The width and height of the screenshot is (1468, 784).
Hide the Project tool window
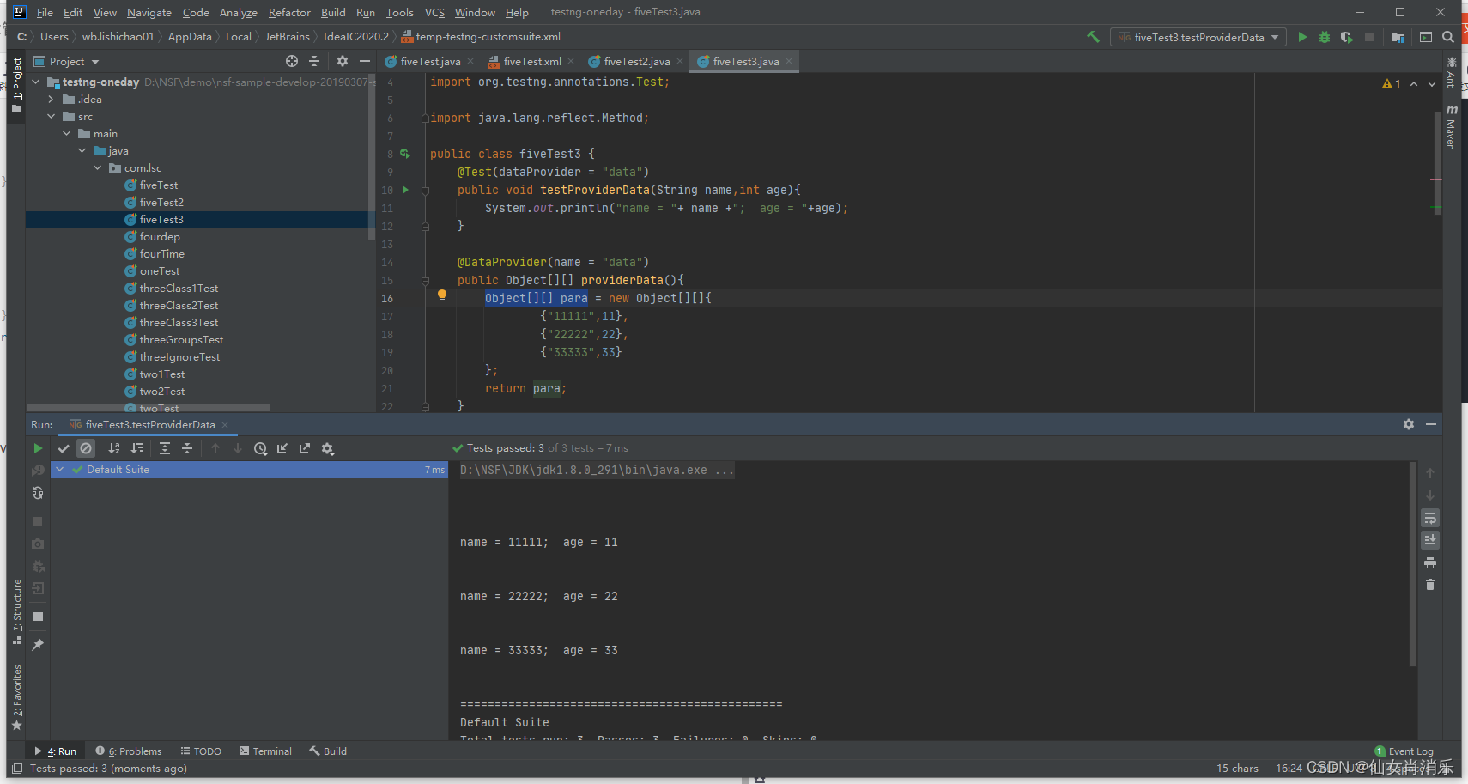point(365,61)
